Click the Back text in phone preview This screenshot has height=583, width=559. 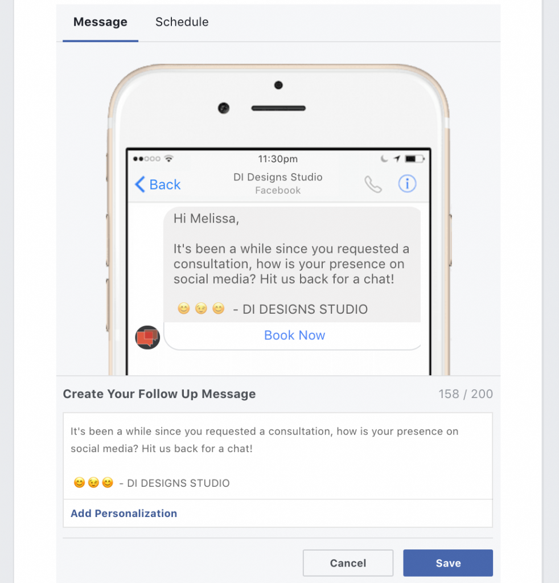(165, 184)
